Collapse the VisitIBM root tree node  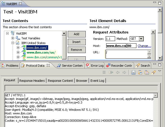[7, 33]
